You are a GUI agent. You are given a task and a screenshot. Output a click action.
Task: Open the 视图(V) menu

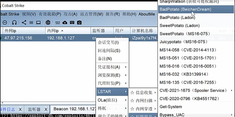(x=29, y=14)
